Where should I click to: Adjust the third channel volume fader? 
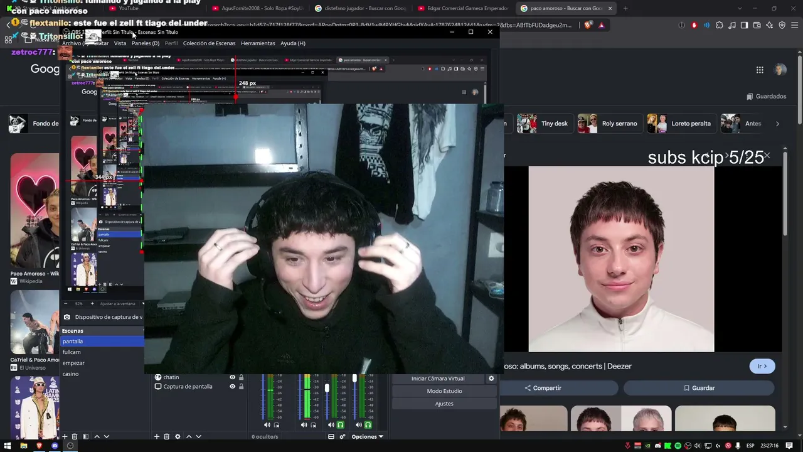click(x=327, y=388)
